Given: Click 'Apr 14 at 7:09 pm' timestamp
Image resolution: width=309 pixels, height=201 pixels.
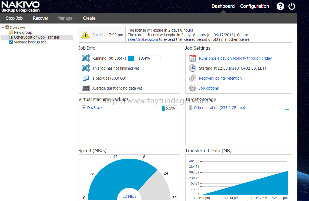Looking at the screenshot, I should click(108, 35).
